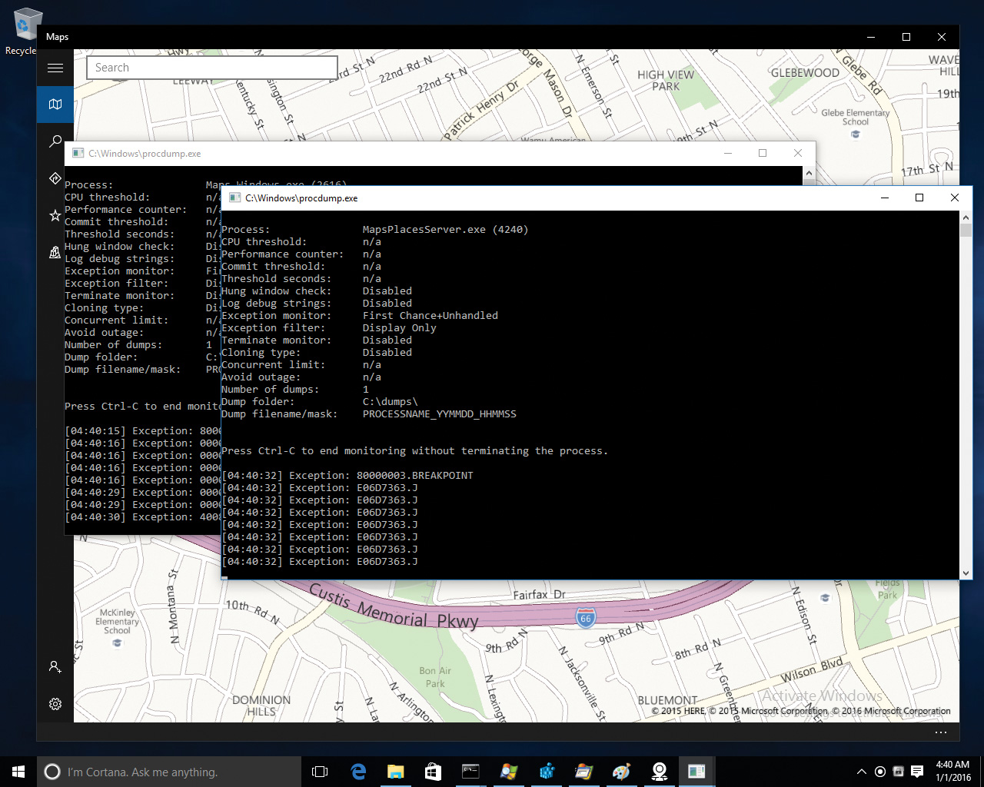Select the Map view icon in sidebar
Screen dimensions: 984x787
[x=55, y=105]
